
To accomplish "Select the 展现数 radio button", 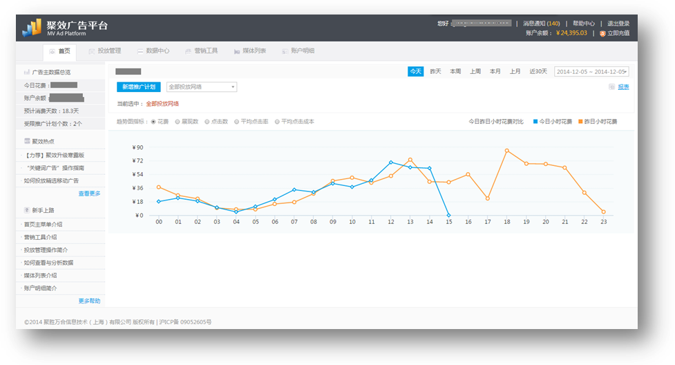I will (178, 122).
